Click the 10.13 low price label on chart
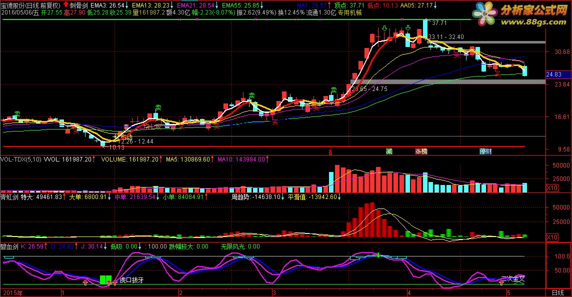The width and height of the screenshot is (572, 297). click(116, 147)
